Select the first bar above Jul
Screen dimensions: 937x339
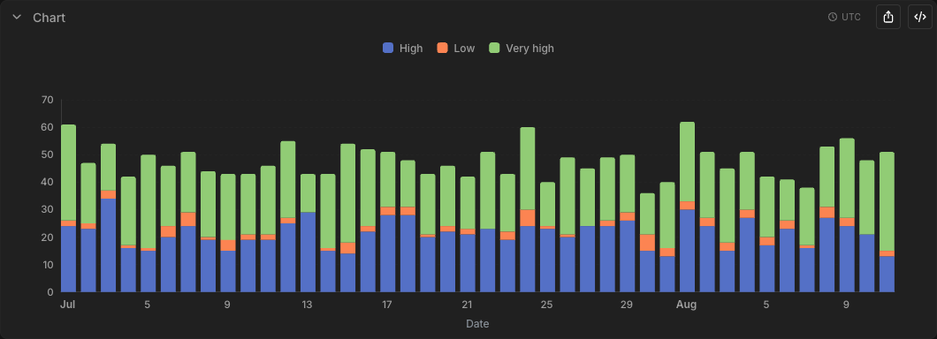pyautogui.click(x=69, y=208)
